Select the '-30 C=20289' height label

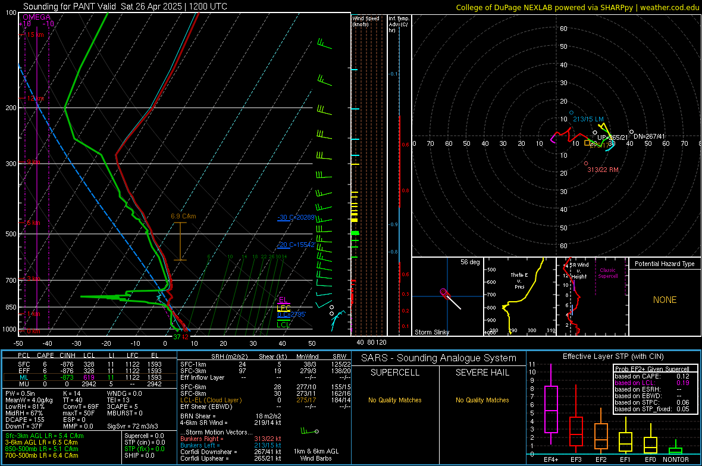pos(296,217)
